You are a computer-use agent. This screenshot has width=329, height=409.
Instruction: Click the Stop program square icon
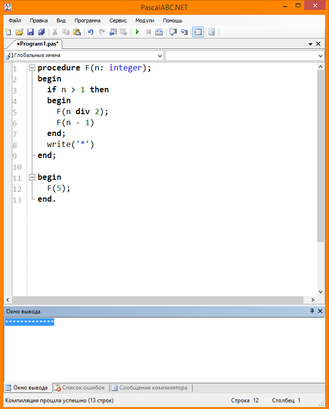pyautogui.click(x=148, y=32)
